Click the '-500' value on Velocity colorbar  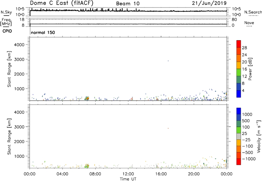coord(248,153)
